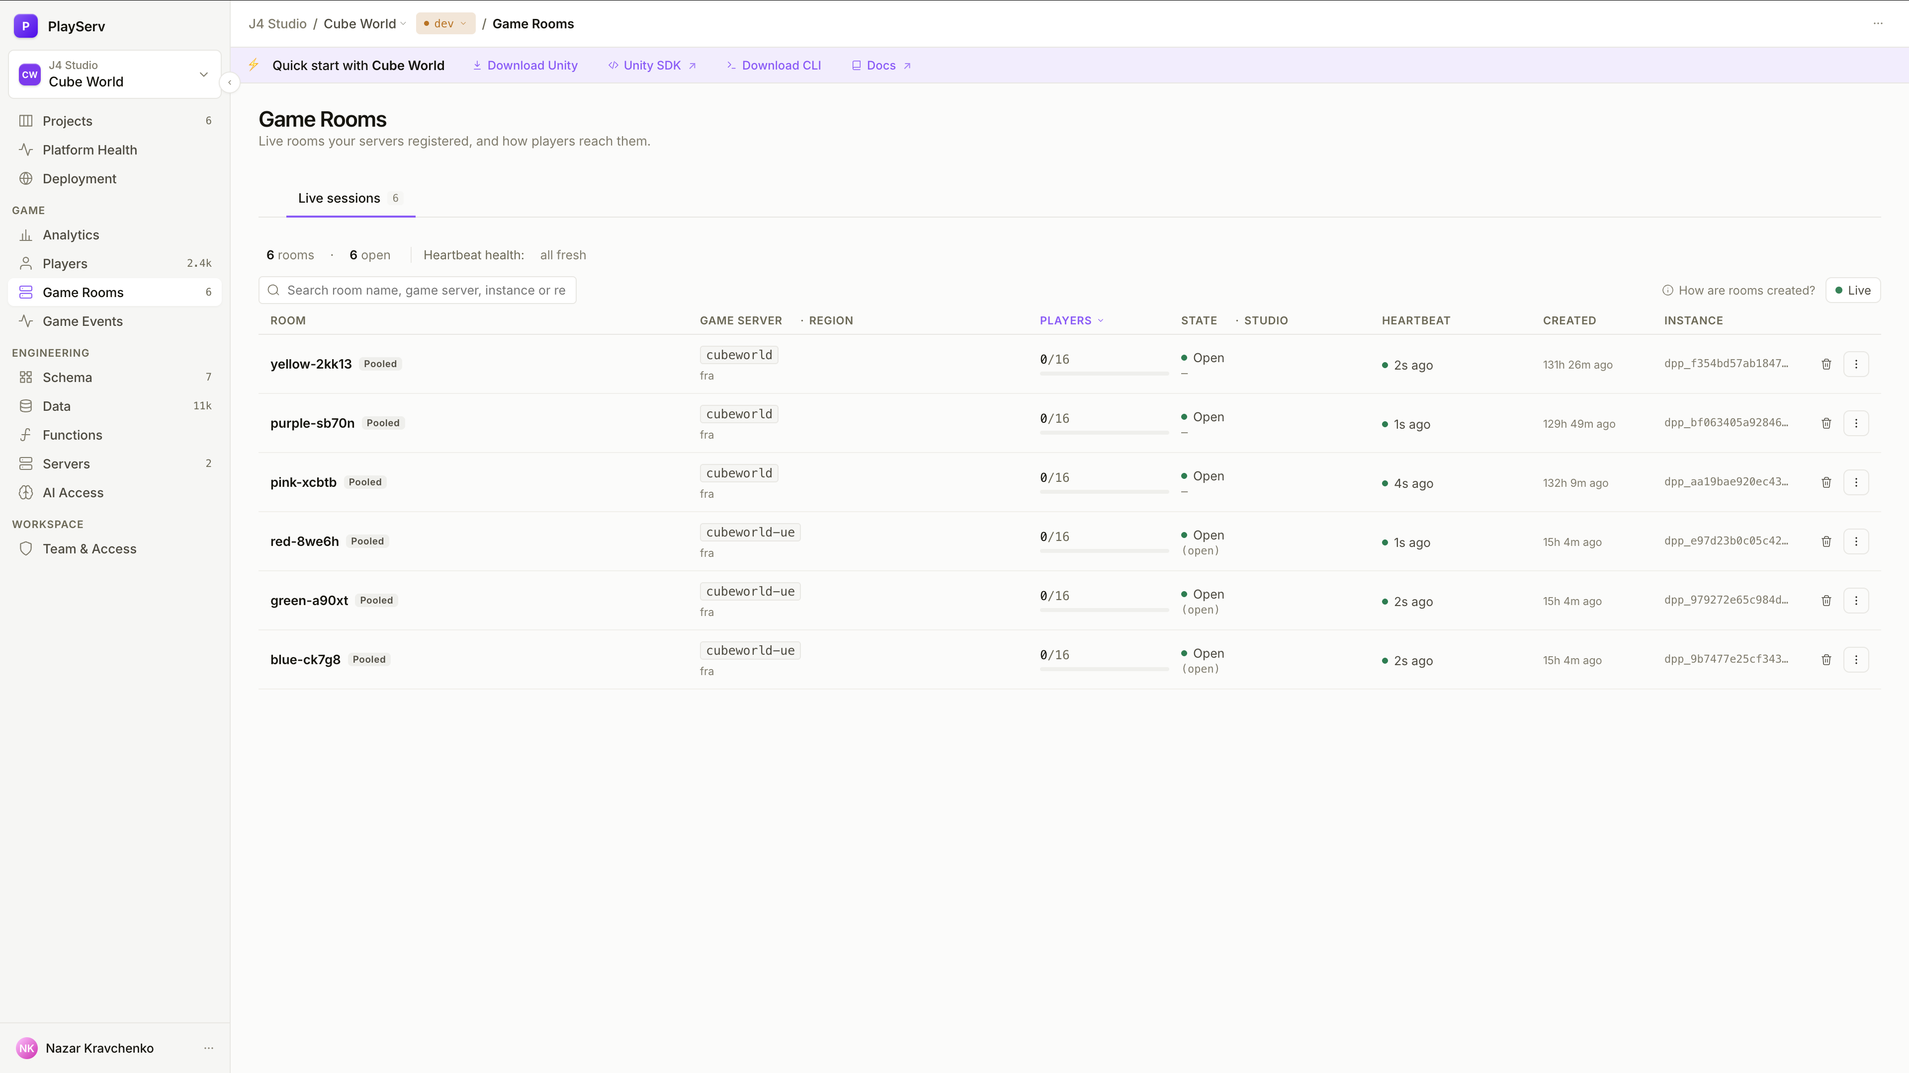Focus the room search input field
Image resolution: width=1909 pixels, height=1073 pixels.
click(x=417, y=290)
